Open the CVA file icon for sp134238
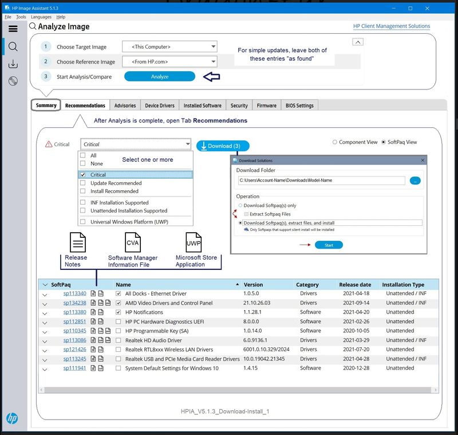This screenshot has width=458, height=435. [101, 303]
